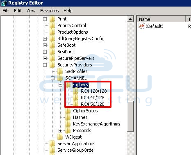The height and width of the screenshot is (155, 191).
Task: Select the Hashes key label
Action: coord(80,117)
